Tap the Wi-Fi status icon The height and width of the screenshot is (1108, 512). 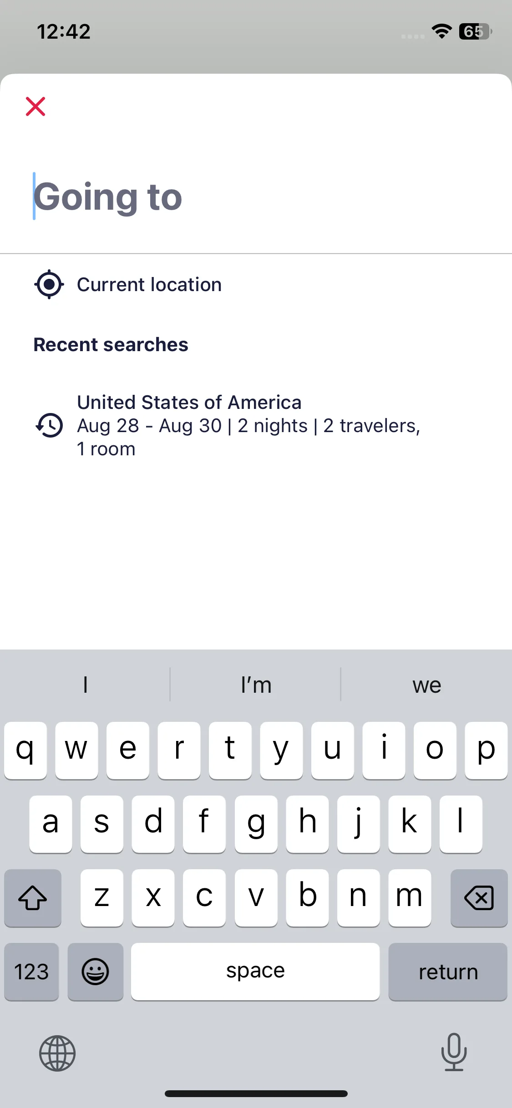pyautogui.click(x=441, y=31)
